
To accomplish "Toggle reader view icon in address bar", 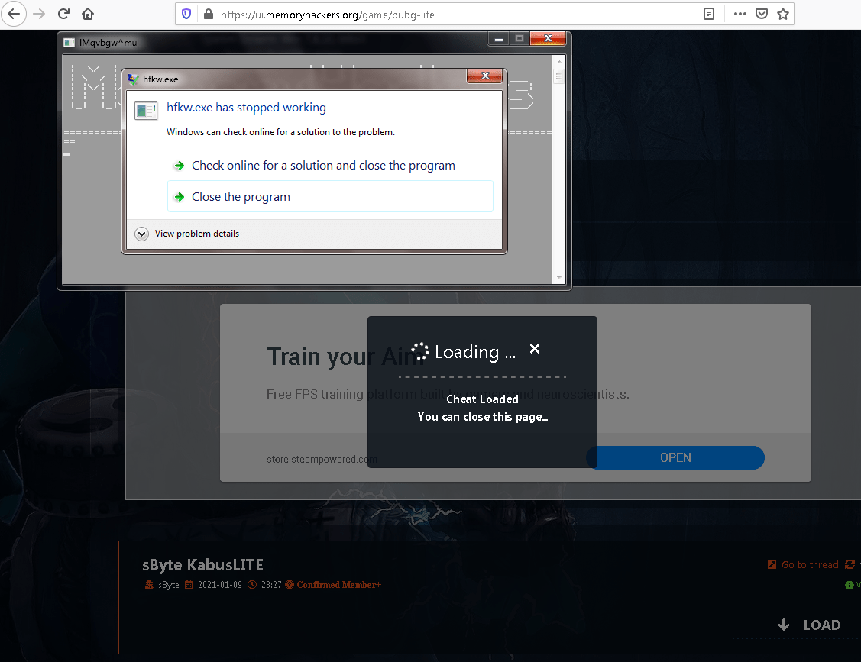I will tap(709, 14).
